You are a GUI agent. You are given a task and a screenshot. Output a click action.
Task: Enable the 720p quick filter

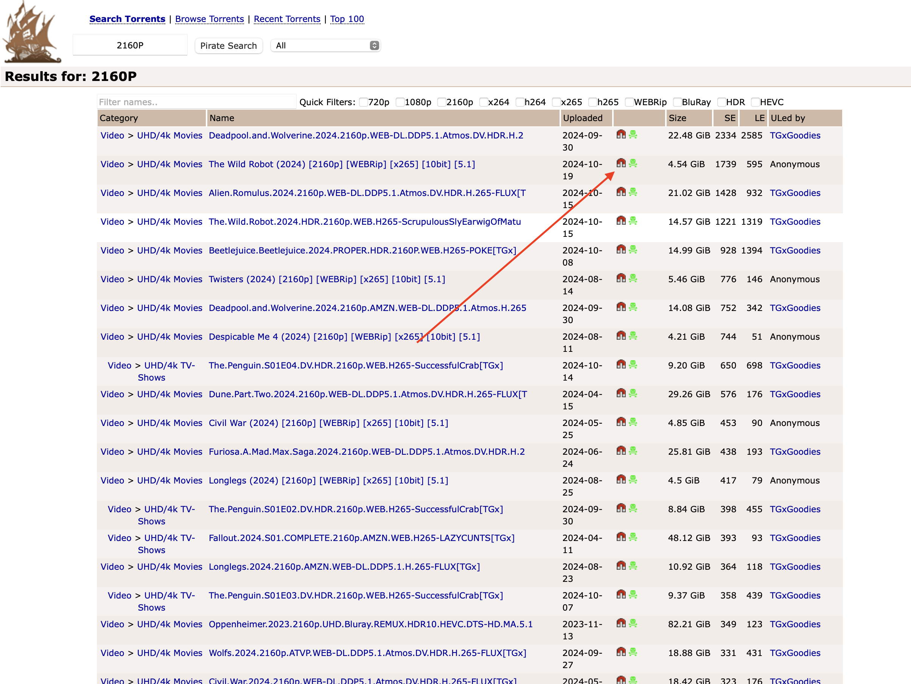(x=363, y=102)
